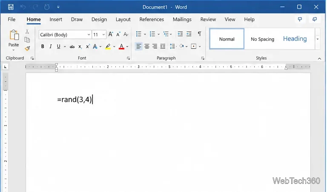327x192 pixels.
Task: Toggle Strikethrough formatting
Action: [x=72, y=47]
